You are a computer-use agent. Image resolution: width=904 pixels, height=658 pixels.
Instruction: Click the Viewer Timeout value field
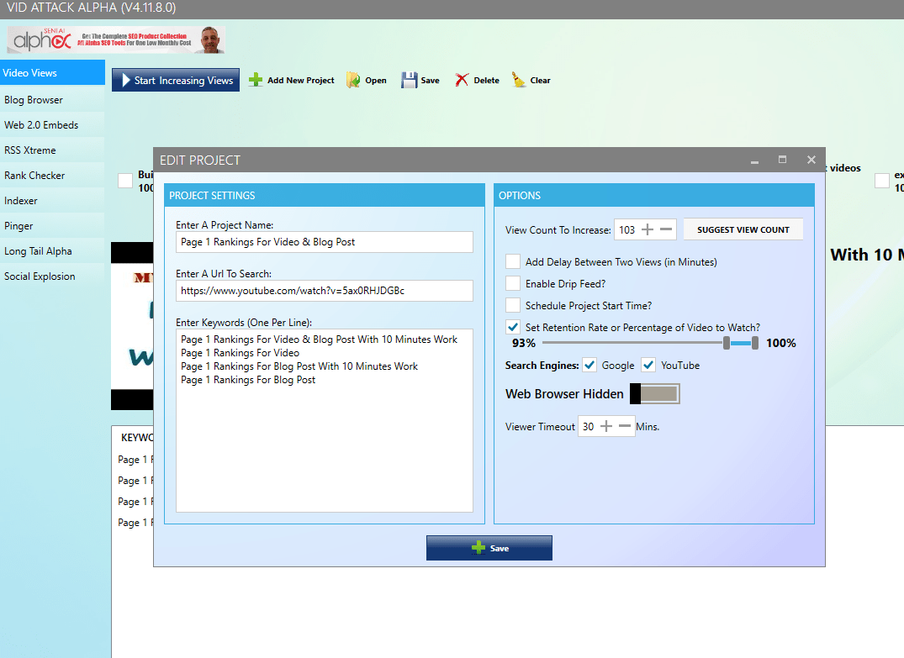click(588, 426)
